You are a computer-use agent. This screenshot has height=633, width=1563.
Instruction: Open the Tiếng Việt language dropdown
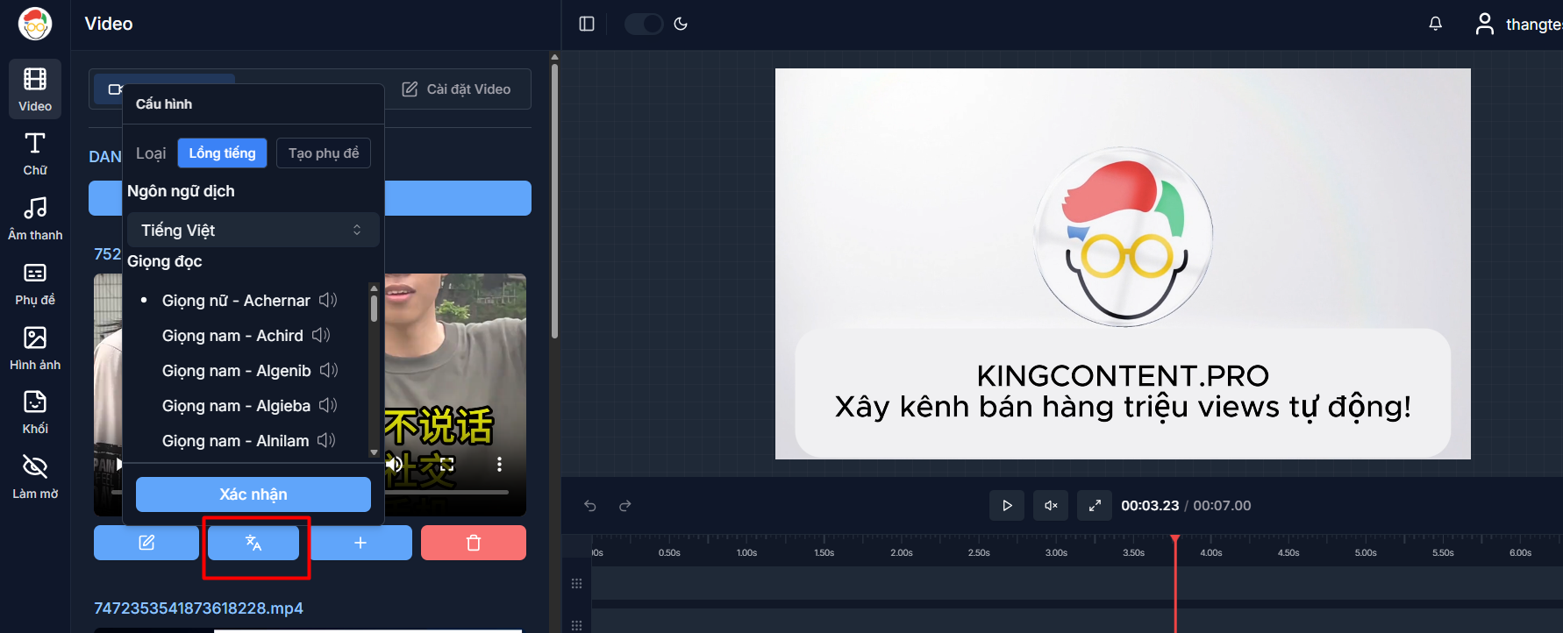253,230
